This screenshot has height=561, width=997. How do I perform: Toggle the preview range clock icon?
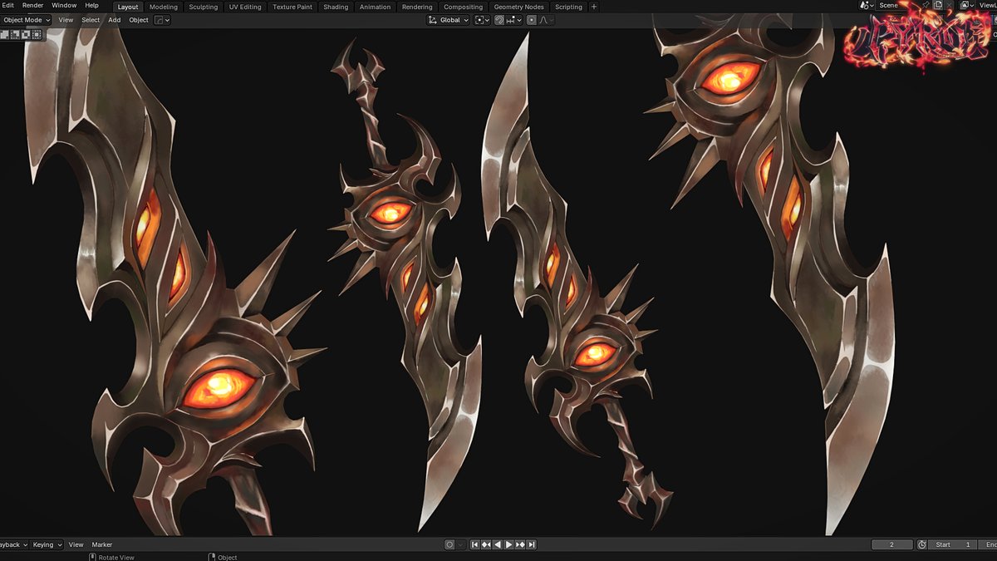pyautogui.click(x=921, y=544)
